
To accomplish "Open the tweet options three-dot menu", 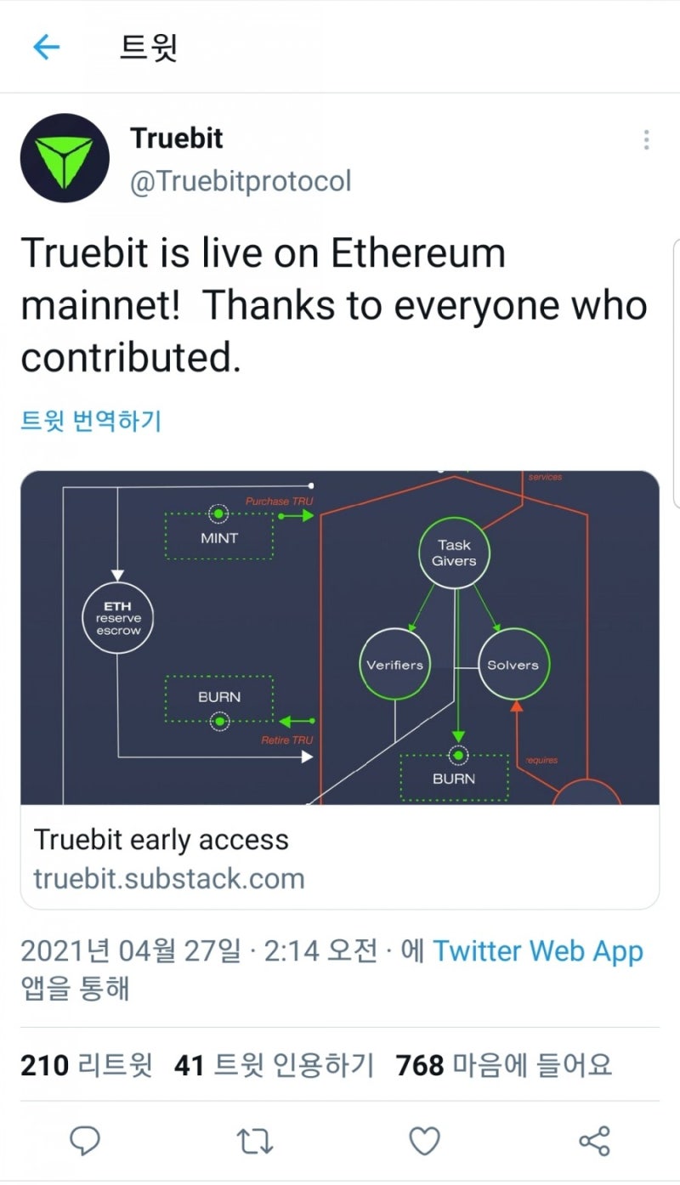I will pyautogui.click(x=646, y=140).
